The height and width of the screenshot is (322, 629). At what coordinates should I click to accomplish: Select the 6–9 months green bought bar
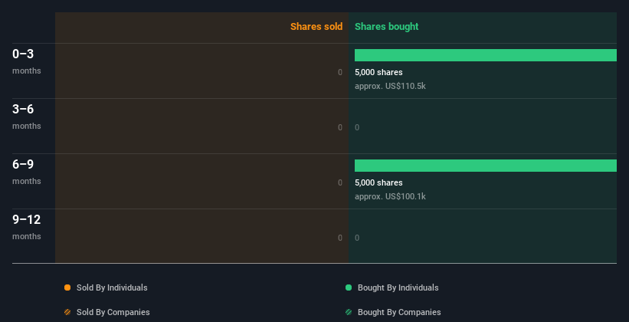click(486, 166)
